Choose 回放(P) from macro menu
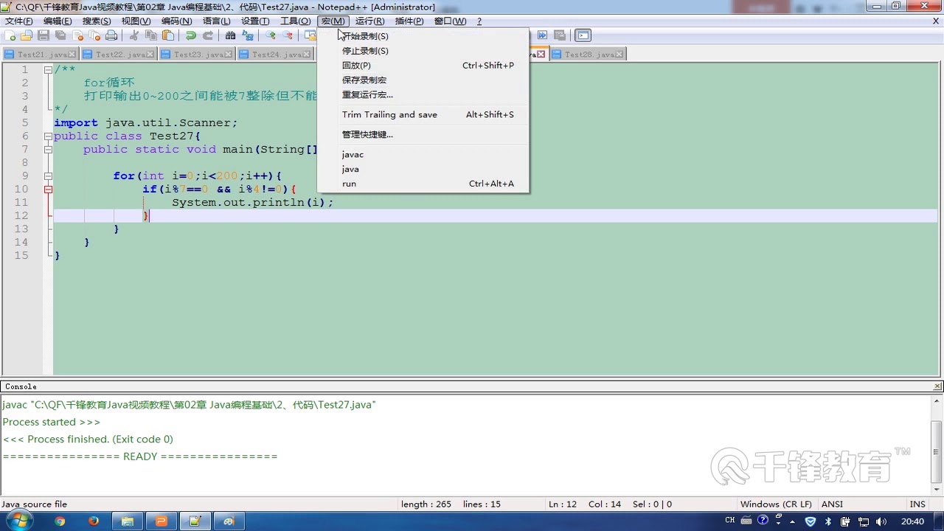Screen dimensions: 944x531 [x=423, y=66]
